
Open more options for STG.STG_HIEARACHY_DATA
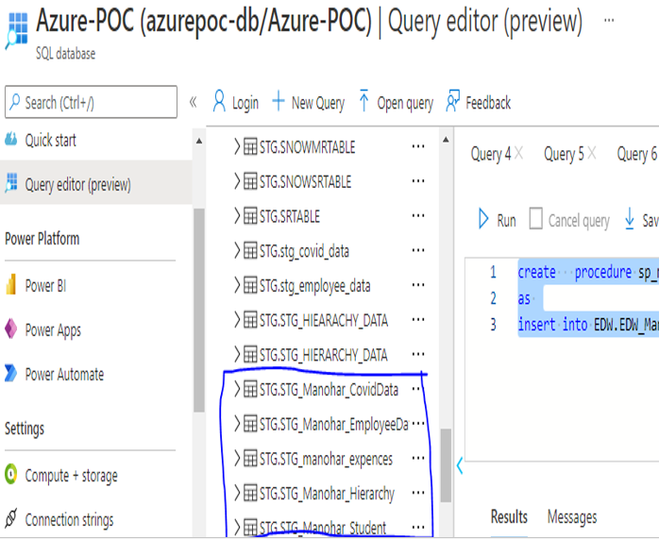[x=418, y=320]
